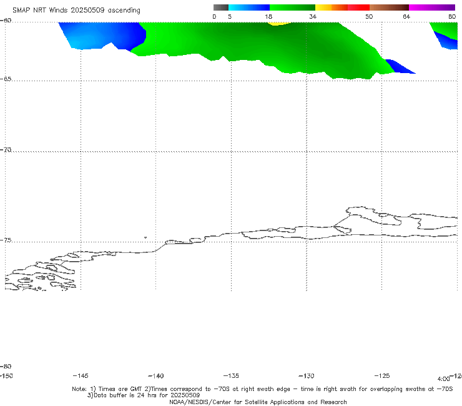Click the swath time label '4:00'
Image resolution: width=462 pixels, height=406 pixels.
[x=443, y=379]
